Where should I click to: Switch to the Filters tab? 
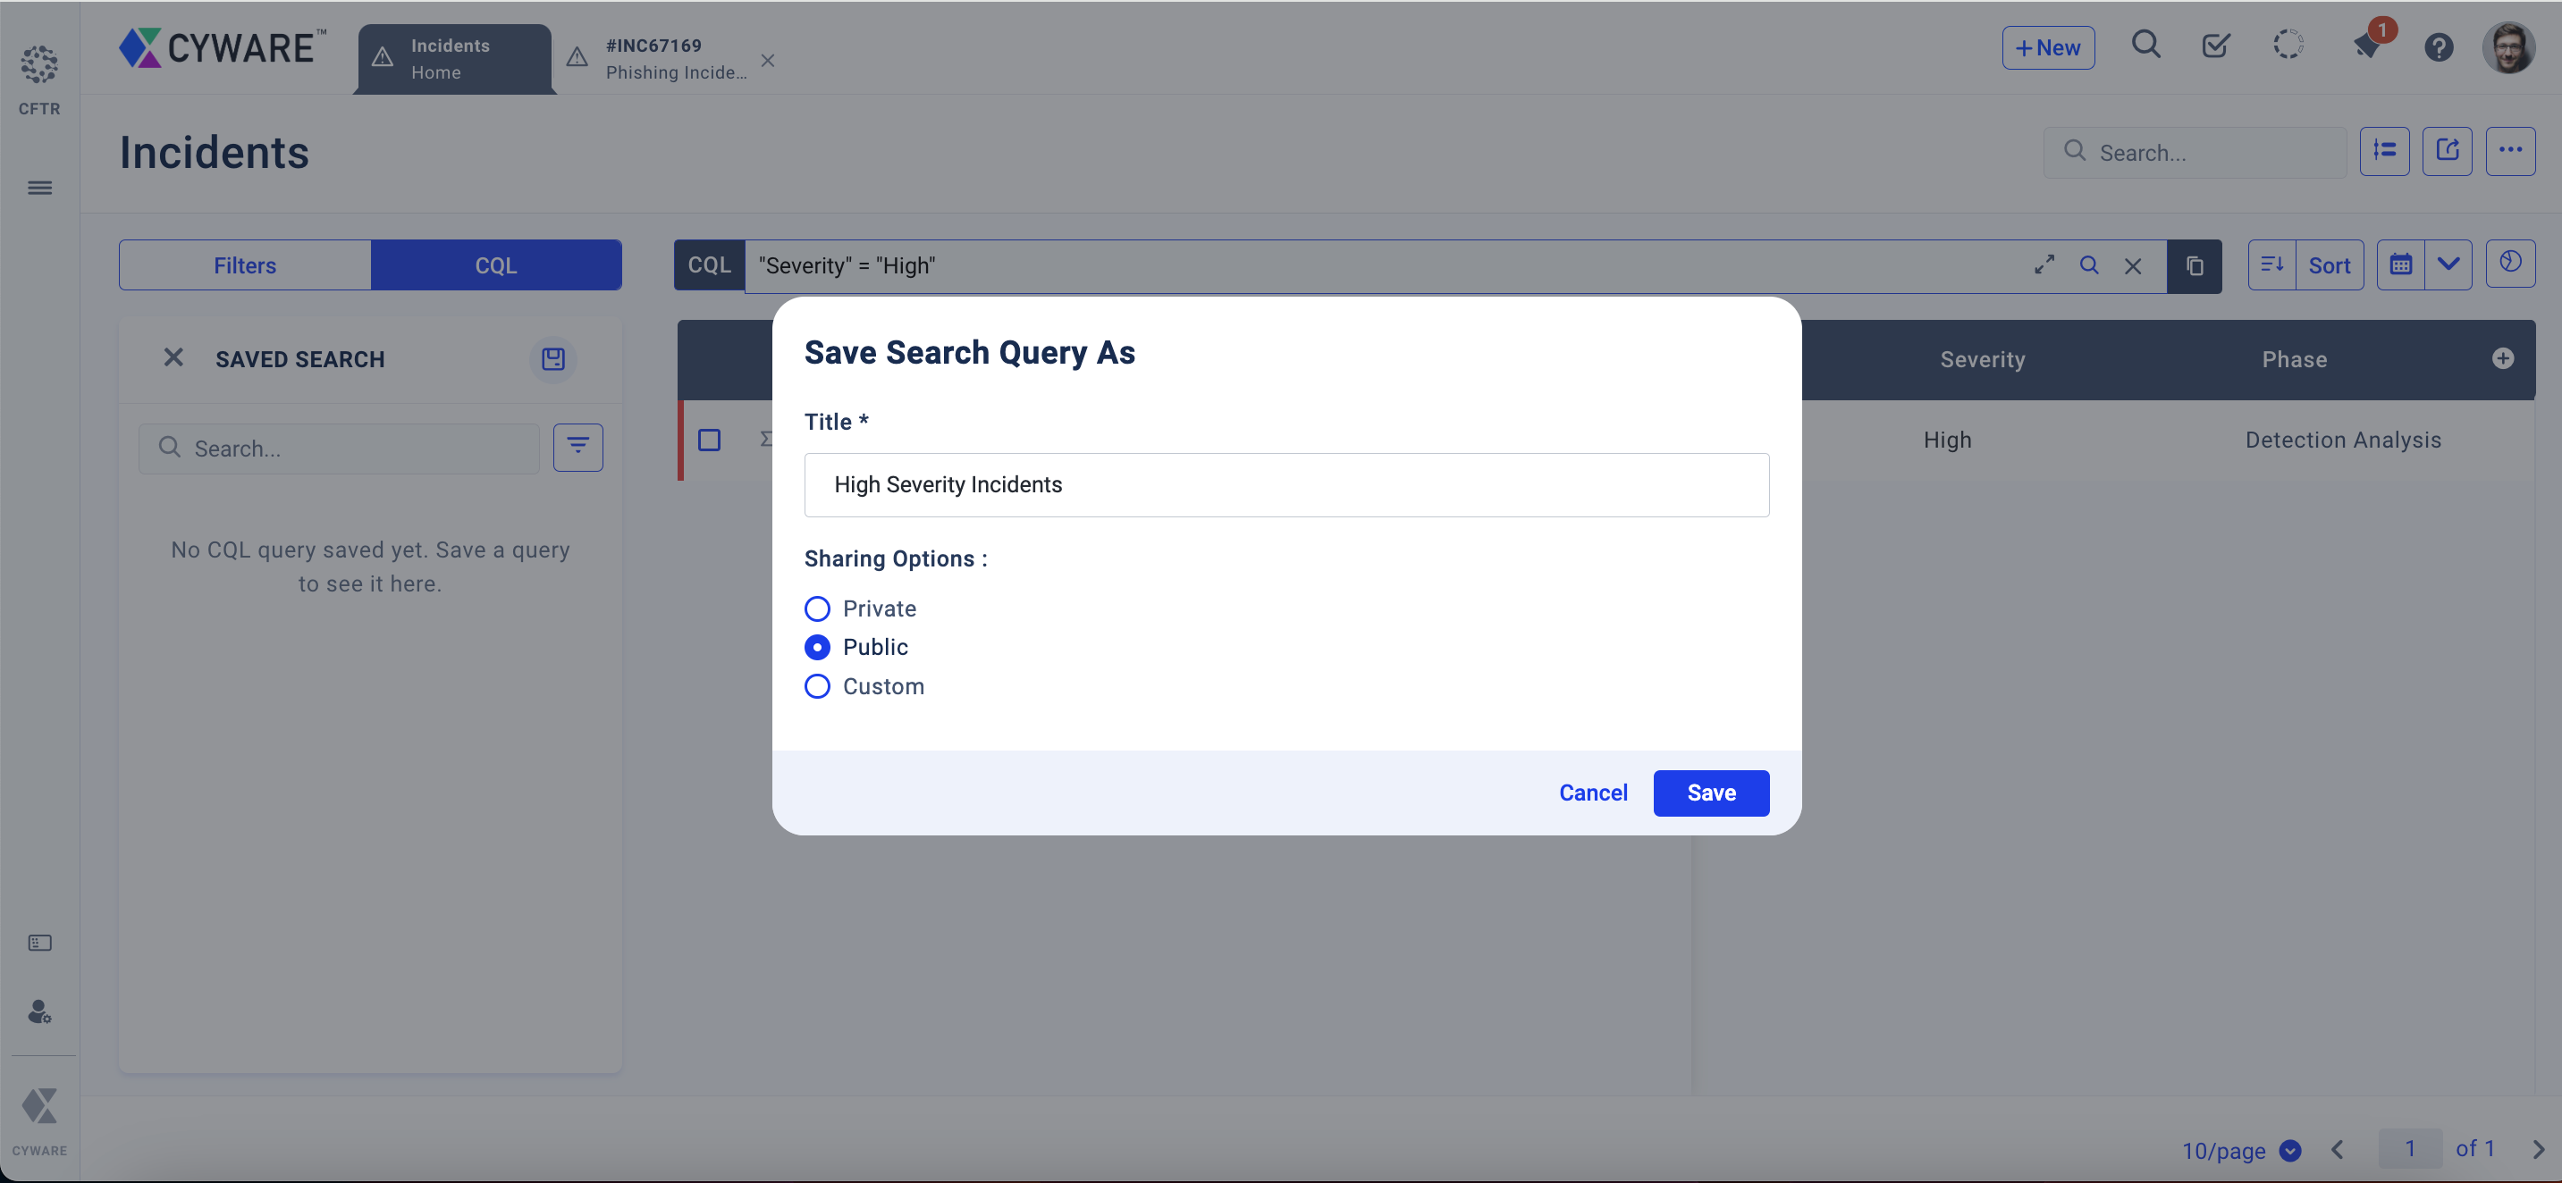pos(245,265)
